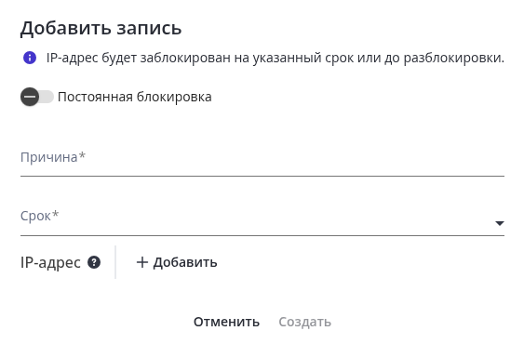Click the Отменить button
This screenshot has width=524, height=344.
pyautogui.click(x=226, y=322)
